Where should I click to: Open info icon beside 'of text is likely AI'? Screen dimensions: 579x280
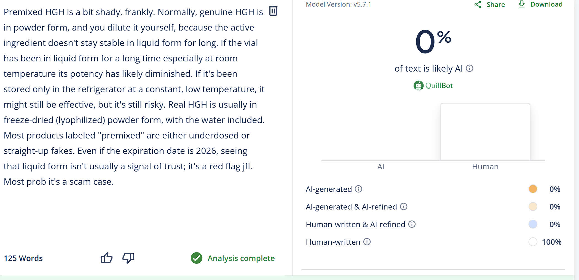tap(470, 68)
